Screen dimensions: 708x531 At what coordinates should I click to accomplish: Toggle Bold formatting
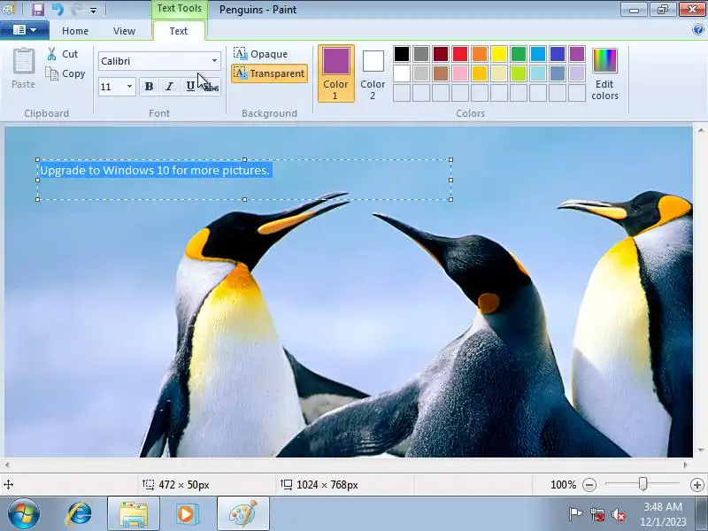click(149, 87)
